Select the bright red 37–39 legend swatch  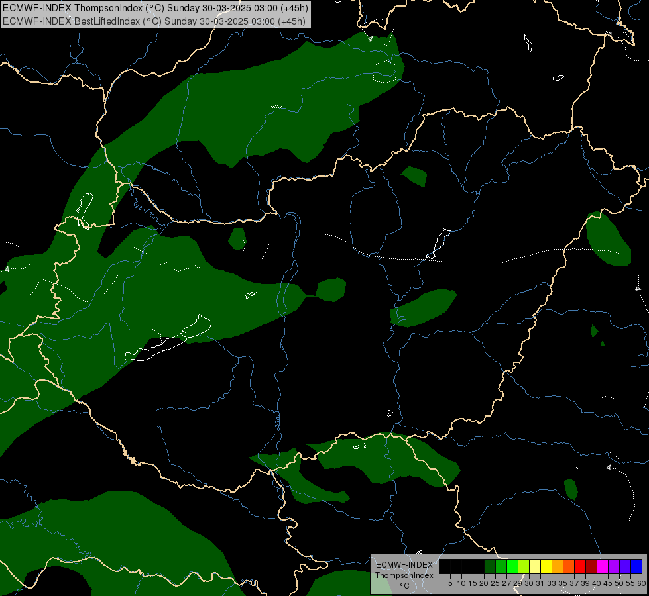click(580, 566)
